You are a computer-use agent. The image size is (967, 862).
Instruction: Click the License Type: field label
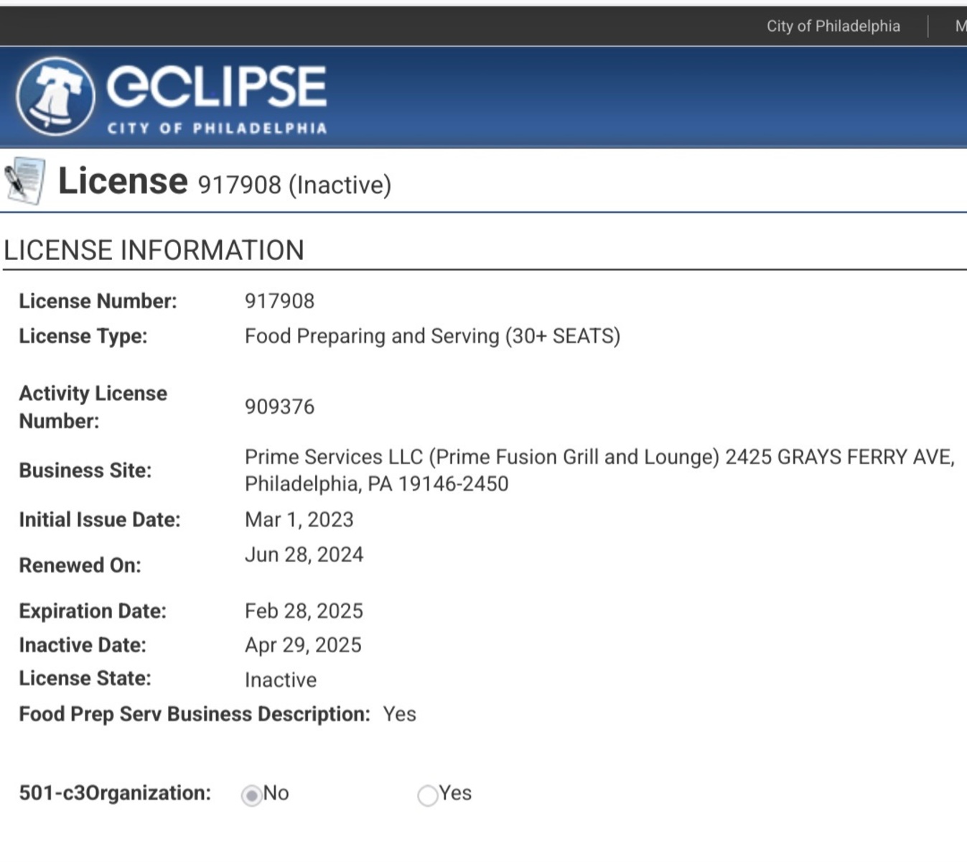click(83, 336)
